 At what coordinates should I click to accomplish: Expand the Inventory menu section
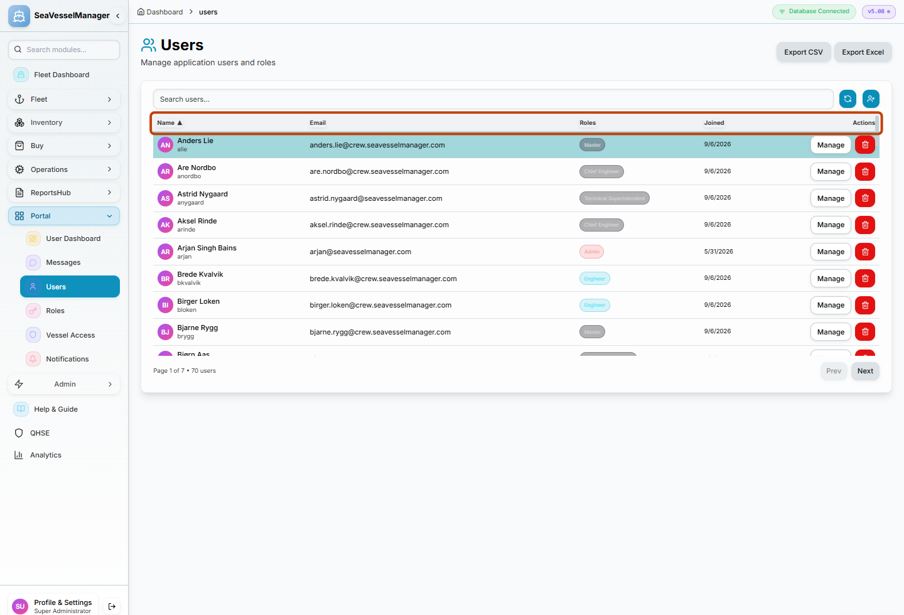tap(64, 122)
